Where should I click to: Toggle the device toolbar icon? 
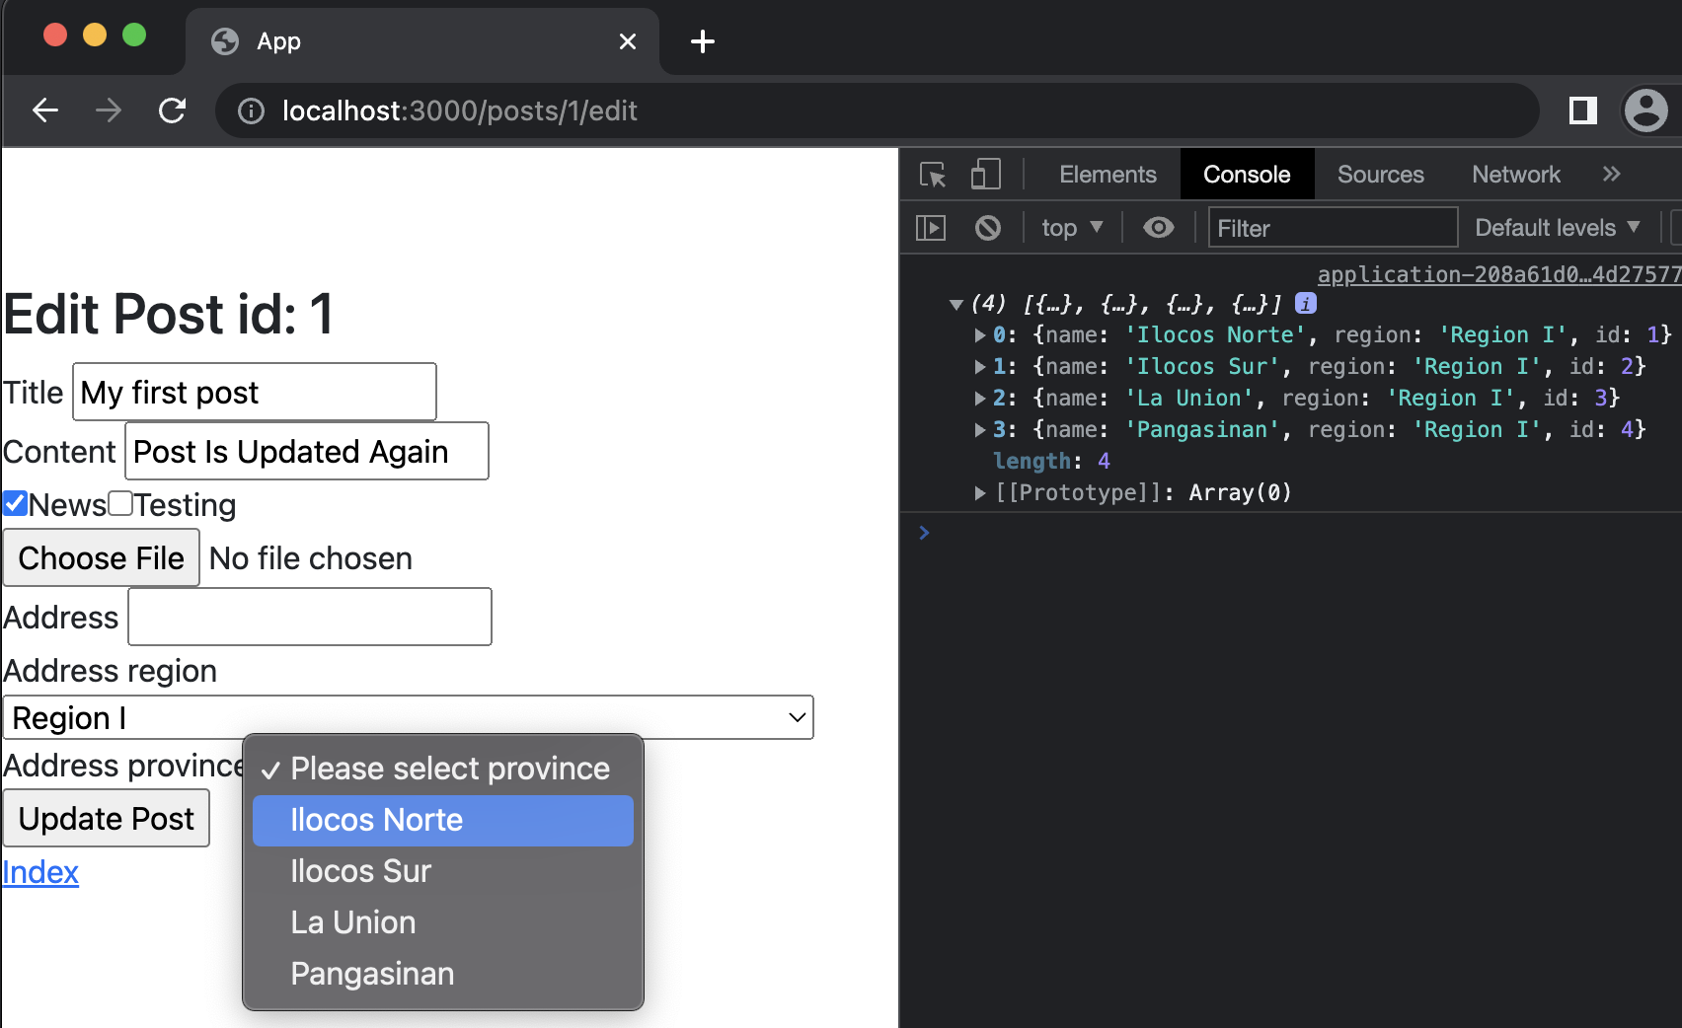985,175
